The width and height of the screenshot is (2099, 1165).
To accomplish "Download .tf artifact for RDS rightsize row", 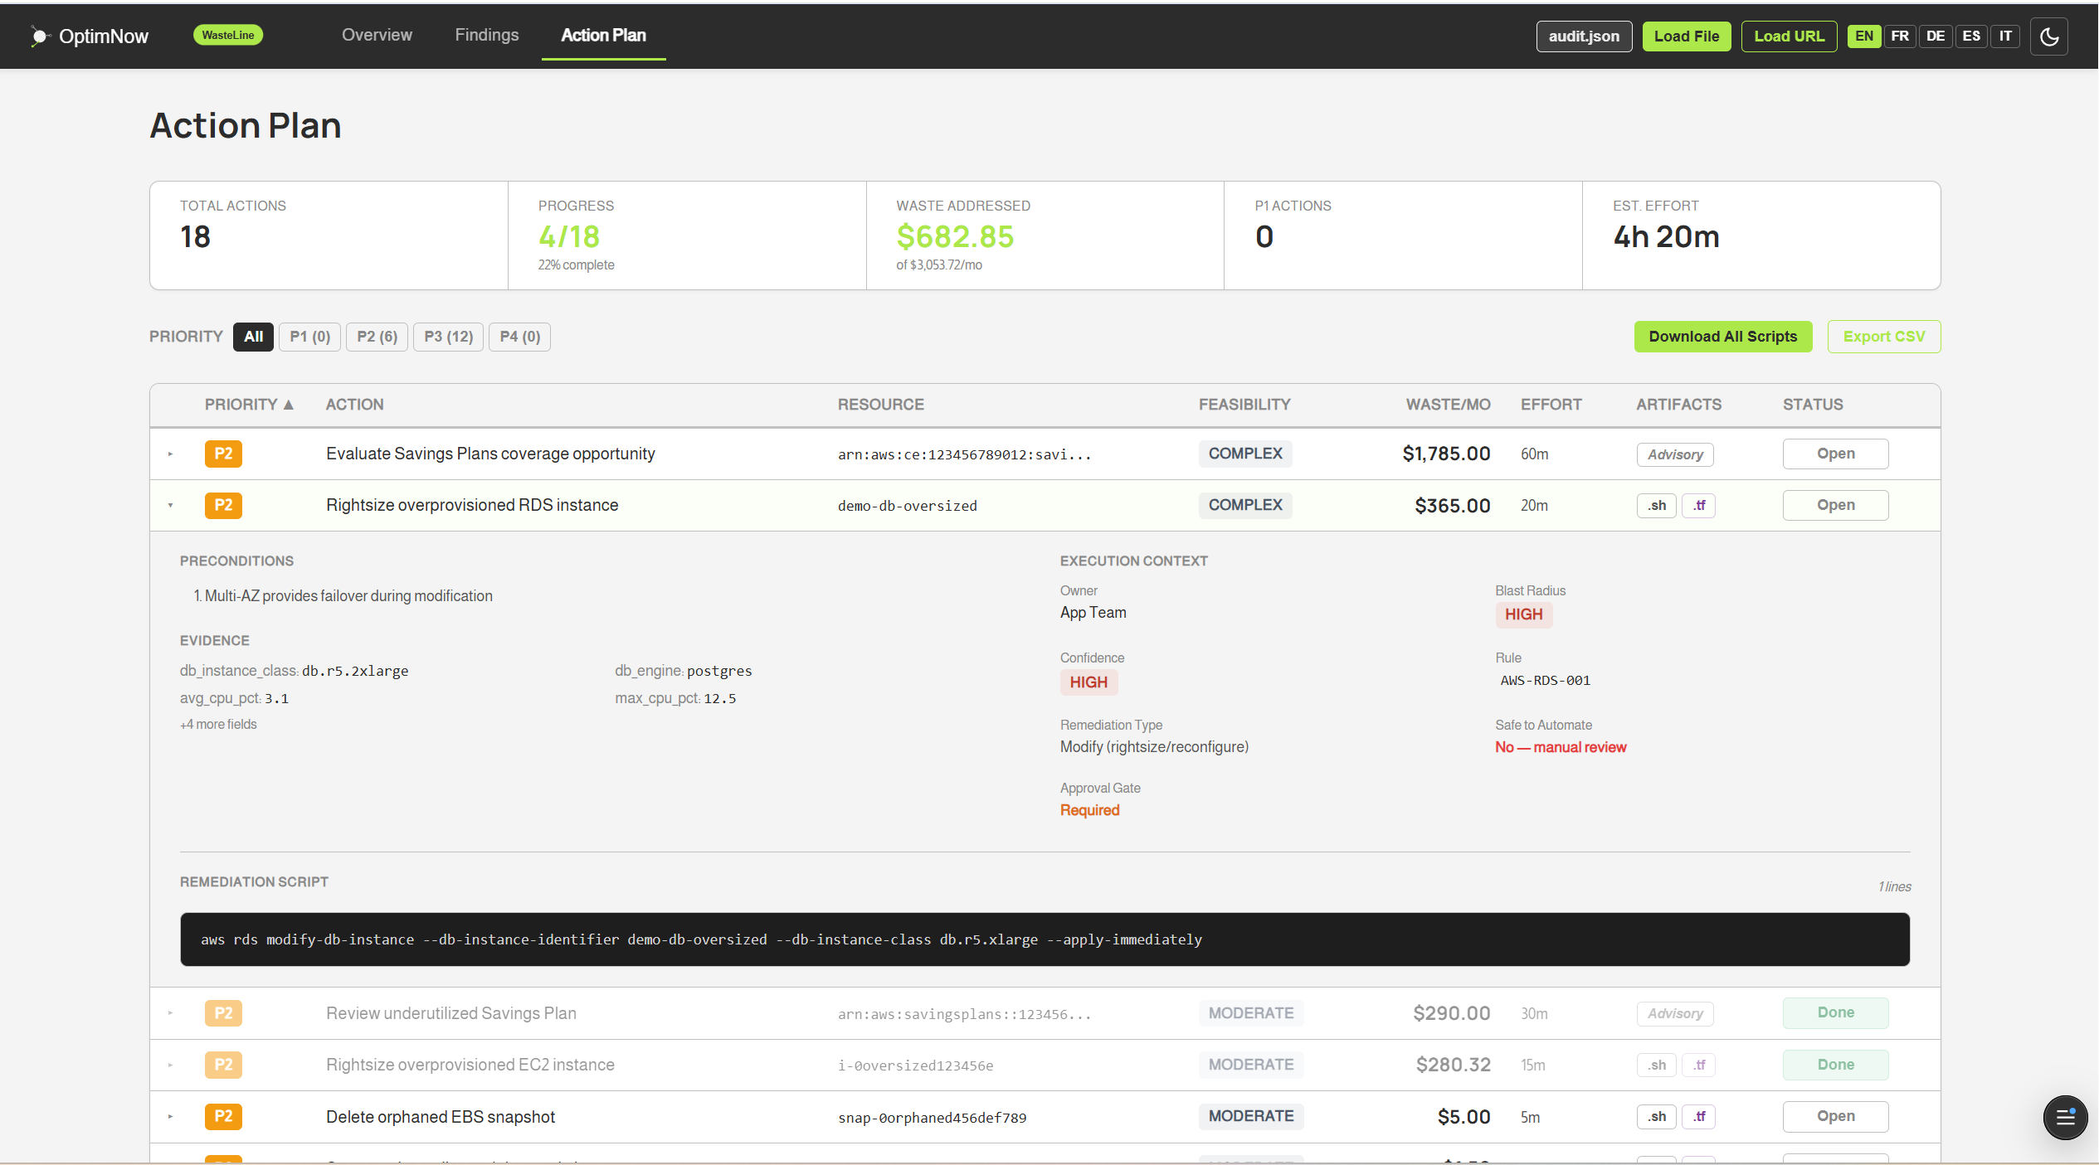I will pos(1698,505).
